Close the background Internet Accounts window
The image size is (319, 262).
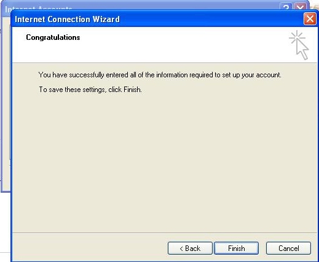301,7
